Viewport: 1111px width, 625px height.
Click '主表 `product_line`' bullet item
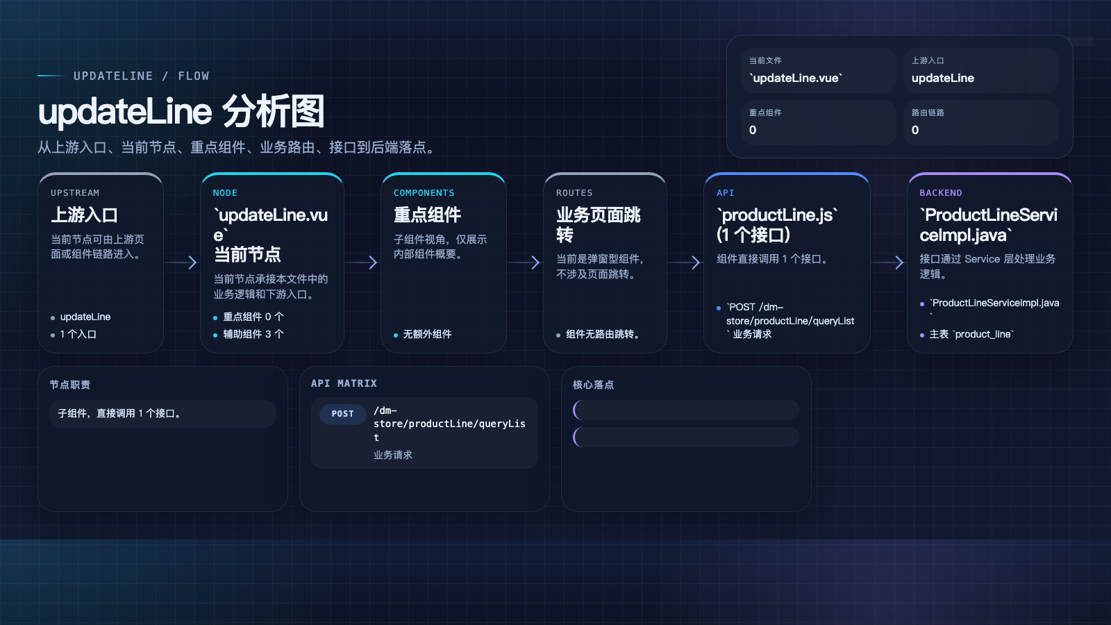(x=971, y=334)
